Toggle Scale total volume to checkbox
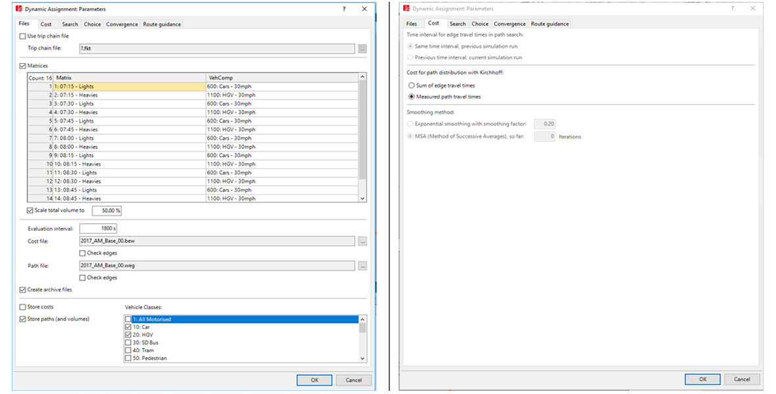This screenshot has width=776, height=394. pos(30,211)
